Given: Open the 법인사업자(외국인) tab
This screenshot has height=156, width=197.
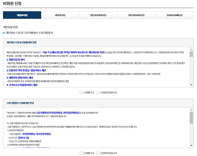Looking at the screenshot, I should 136,15.
